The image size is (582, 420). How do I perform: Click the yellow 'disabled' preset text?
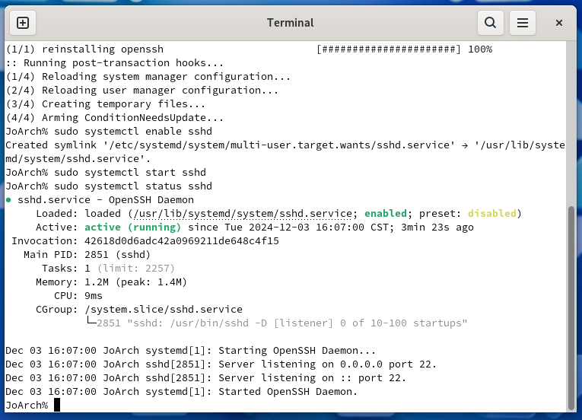tap(491, 214)
